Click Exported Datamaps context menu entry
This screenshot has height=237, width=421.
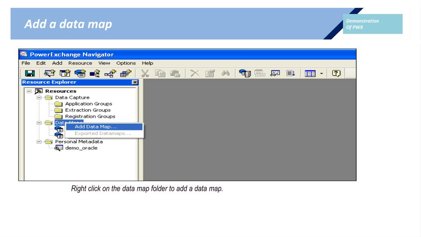[104, 133]
